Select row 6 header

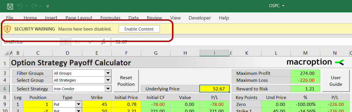pos(5,89)
